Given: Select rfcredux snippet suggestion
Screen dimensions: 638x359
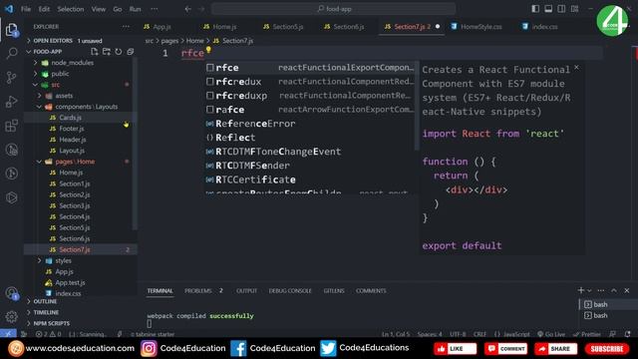Looking at the screenshot, I should [x=310, y=82].
